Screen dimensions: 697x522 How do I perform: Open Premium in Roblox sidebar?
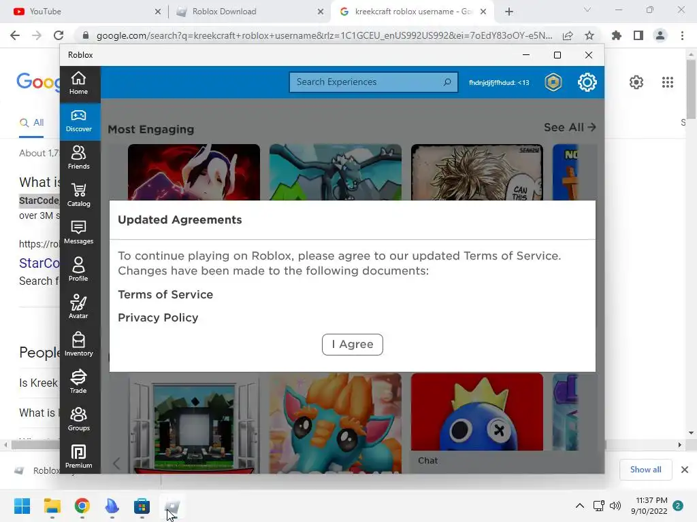click(79, 456)
